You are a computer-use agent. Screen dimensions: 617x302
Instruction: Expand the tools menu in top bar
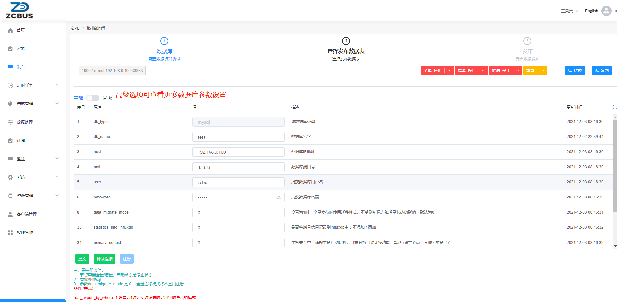(569, 11)
